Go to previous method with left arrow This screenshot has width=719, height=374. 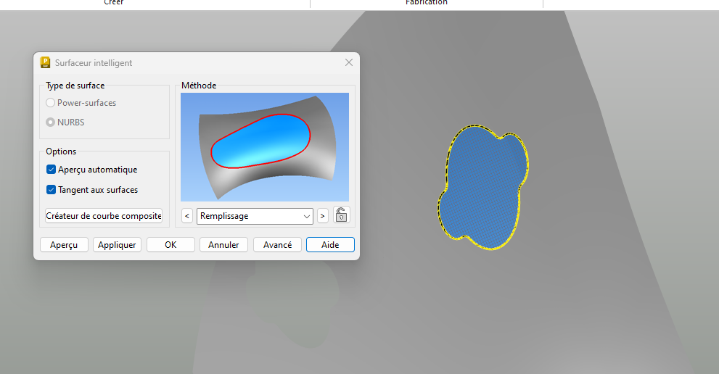[187, 215]
